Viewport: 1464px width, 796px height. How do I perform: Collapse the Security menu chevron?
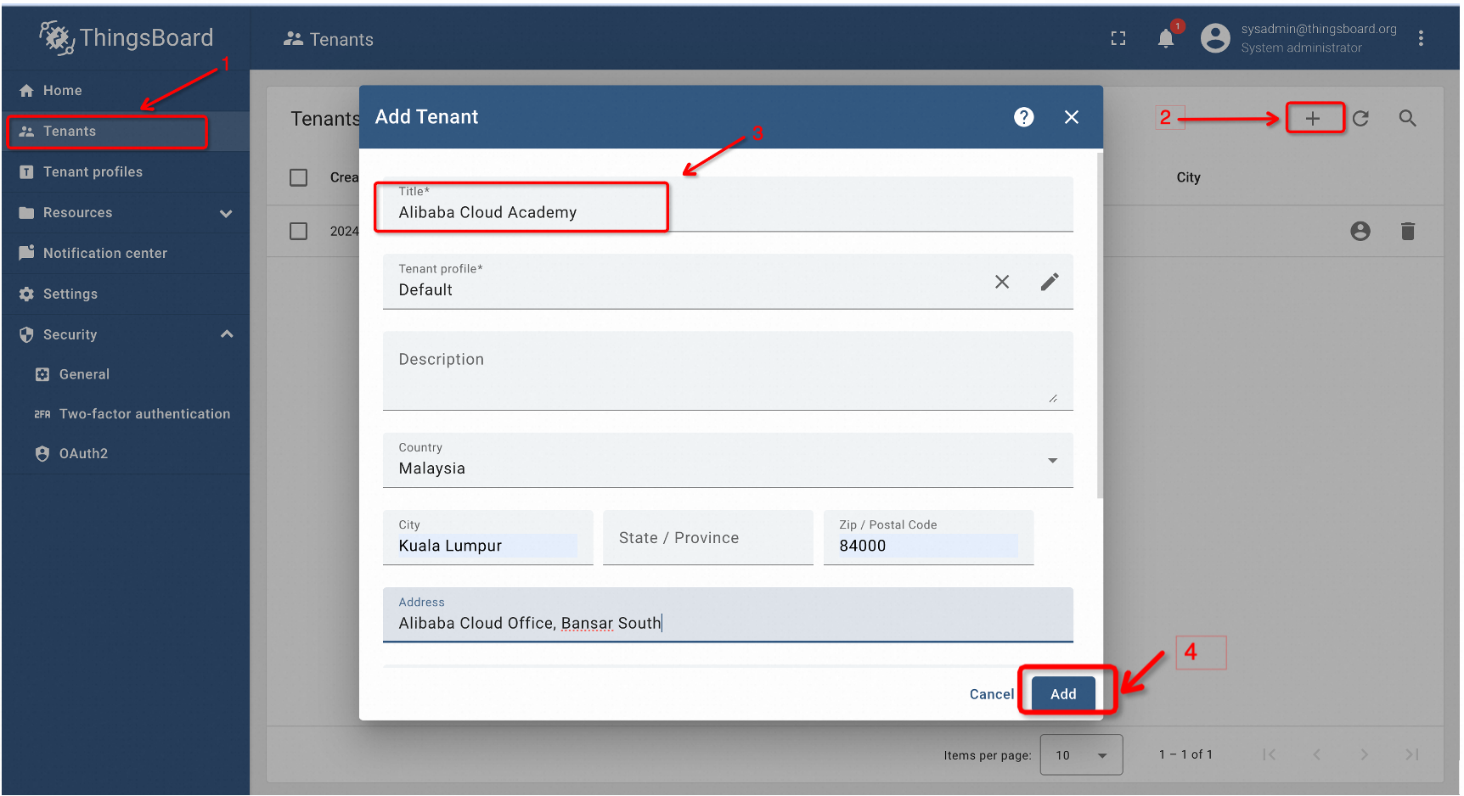click(x=227, y=334)
